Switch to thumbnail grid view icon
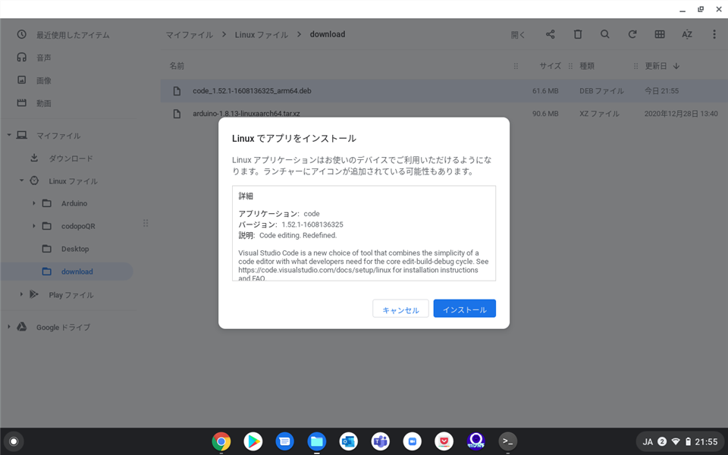728x455 pixels. pos(659,34)
